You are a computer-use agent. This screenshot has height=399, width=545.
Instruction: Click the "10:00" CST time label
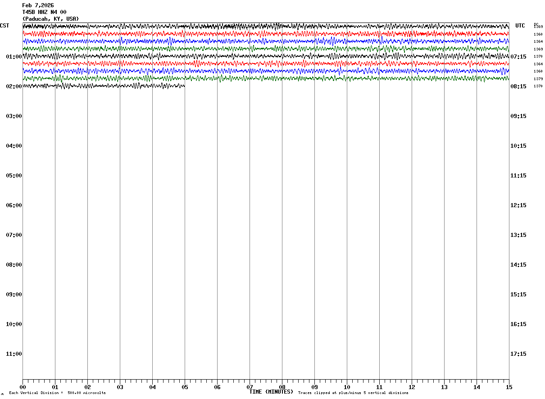(x=14, y=324)
